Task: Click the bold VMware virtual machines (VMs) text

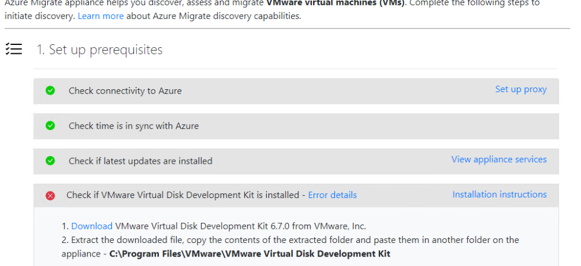Action: tap(336, 4)
